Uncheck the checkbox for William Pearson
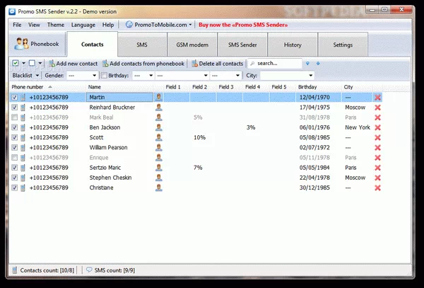Viewport: 424px width, 288px height. pyautogui.click(x=16, y=148)
